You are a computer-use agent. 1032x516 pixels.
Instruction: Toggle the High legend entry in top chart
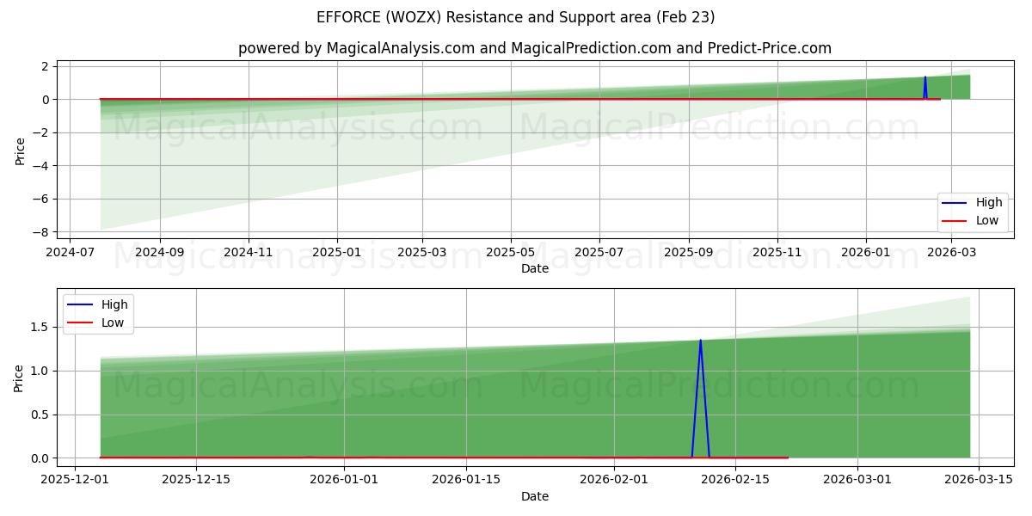[986, 202]
